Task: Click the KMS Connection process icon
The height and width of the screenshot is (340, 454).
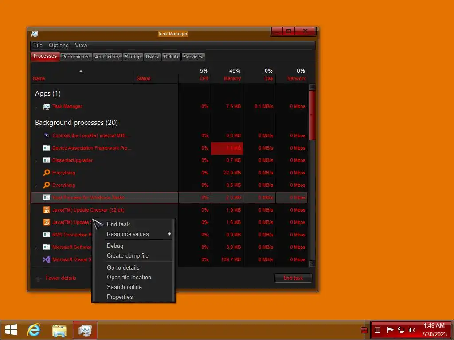Action: click(46, 235)
